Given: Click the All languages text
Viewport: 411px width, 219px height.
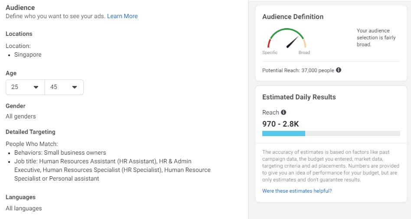Looking at the screenshot, I should click(24, 208).
